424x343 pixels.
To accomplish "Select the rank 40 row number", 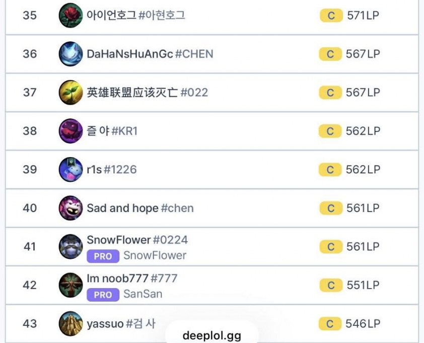I will pos(30,208).
